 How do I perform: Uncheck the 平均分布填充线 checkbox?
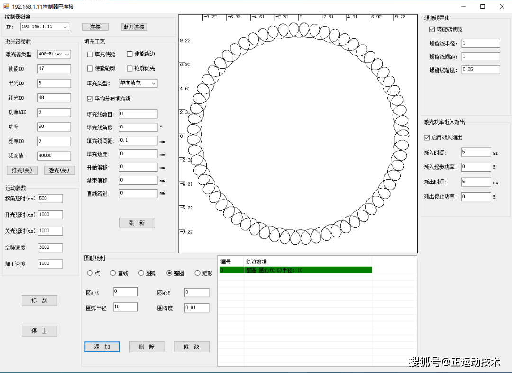(90, 99)
